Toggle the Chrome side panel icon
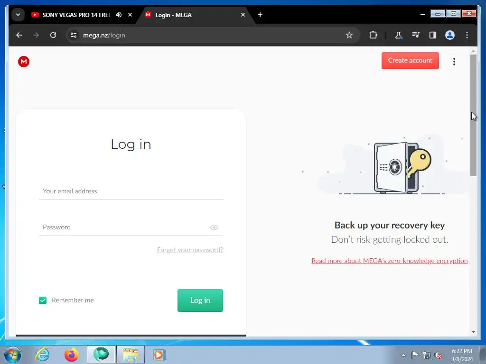Screen dimensions: 486x364 pyautogui.click(x=433, y=35)
